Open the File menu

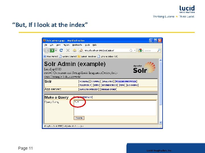point(46,45)
